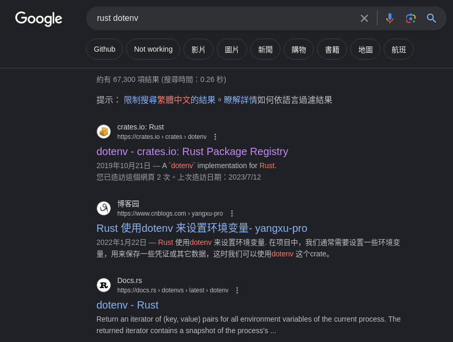The width and height of the screenshot is (453, 342).
Task: Click the crates.io favicon
Action: pyautogui.click(x=104, y=132)
